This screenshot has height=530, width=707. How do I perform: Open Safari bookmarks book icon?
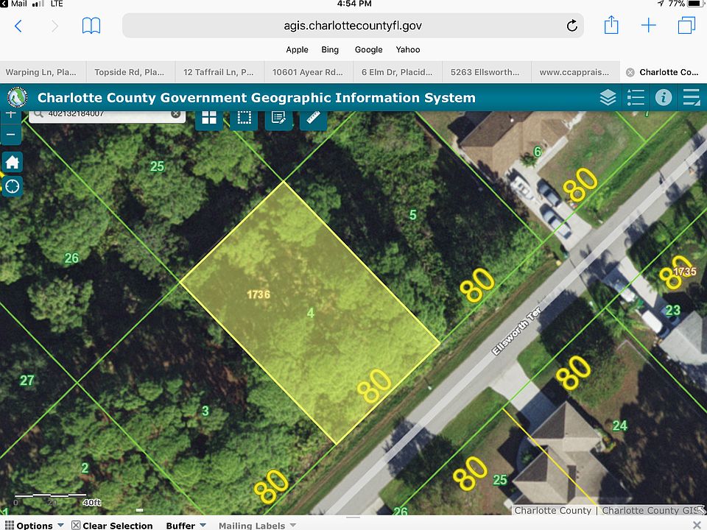tap(91, 26)
